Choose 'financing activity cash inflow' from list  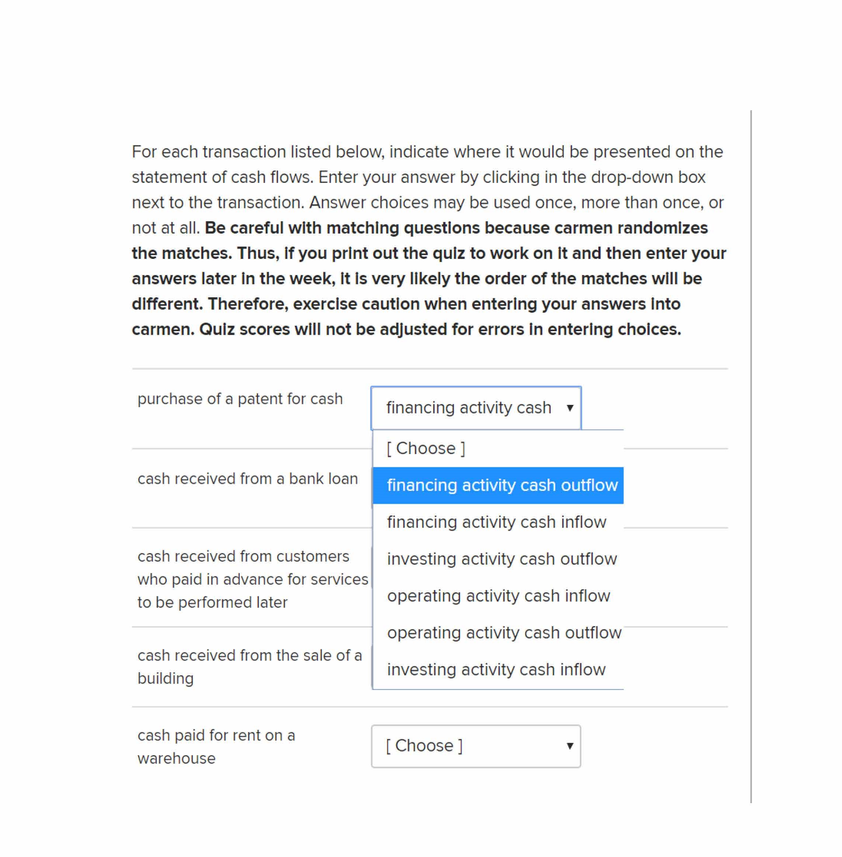coord(496,522)
